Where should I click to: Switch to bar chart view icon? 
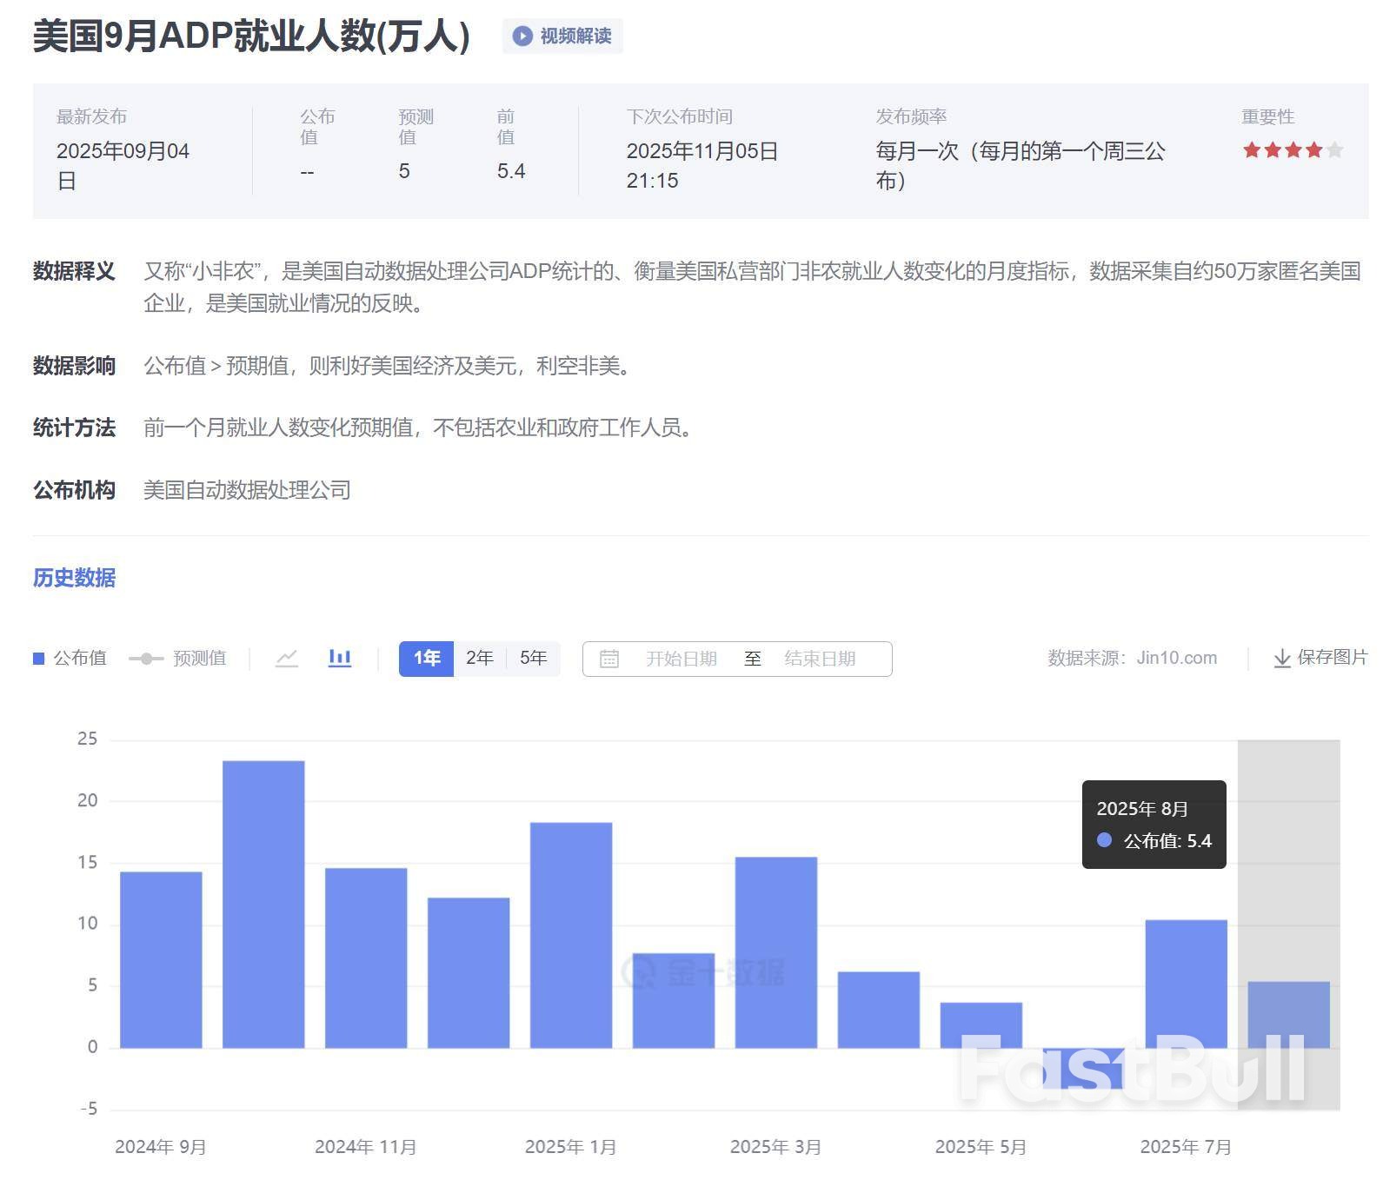(x=340, y=658)
